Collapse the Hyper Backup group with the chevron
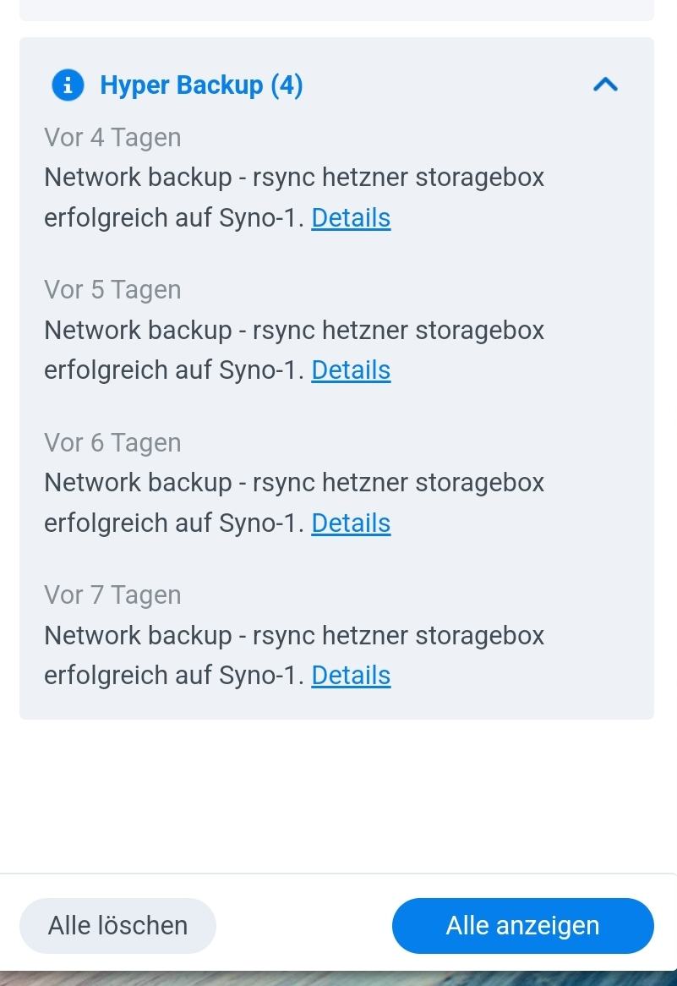This screenshot has height=986, width=677. [606, 85]
